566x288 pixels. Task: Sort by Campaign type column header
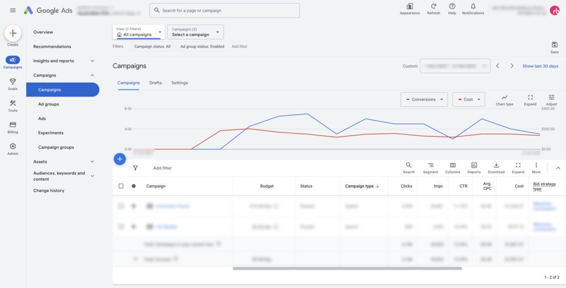pos(362,186)
